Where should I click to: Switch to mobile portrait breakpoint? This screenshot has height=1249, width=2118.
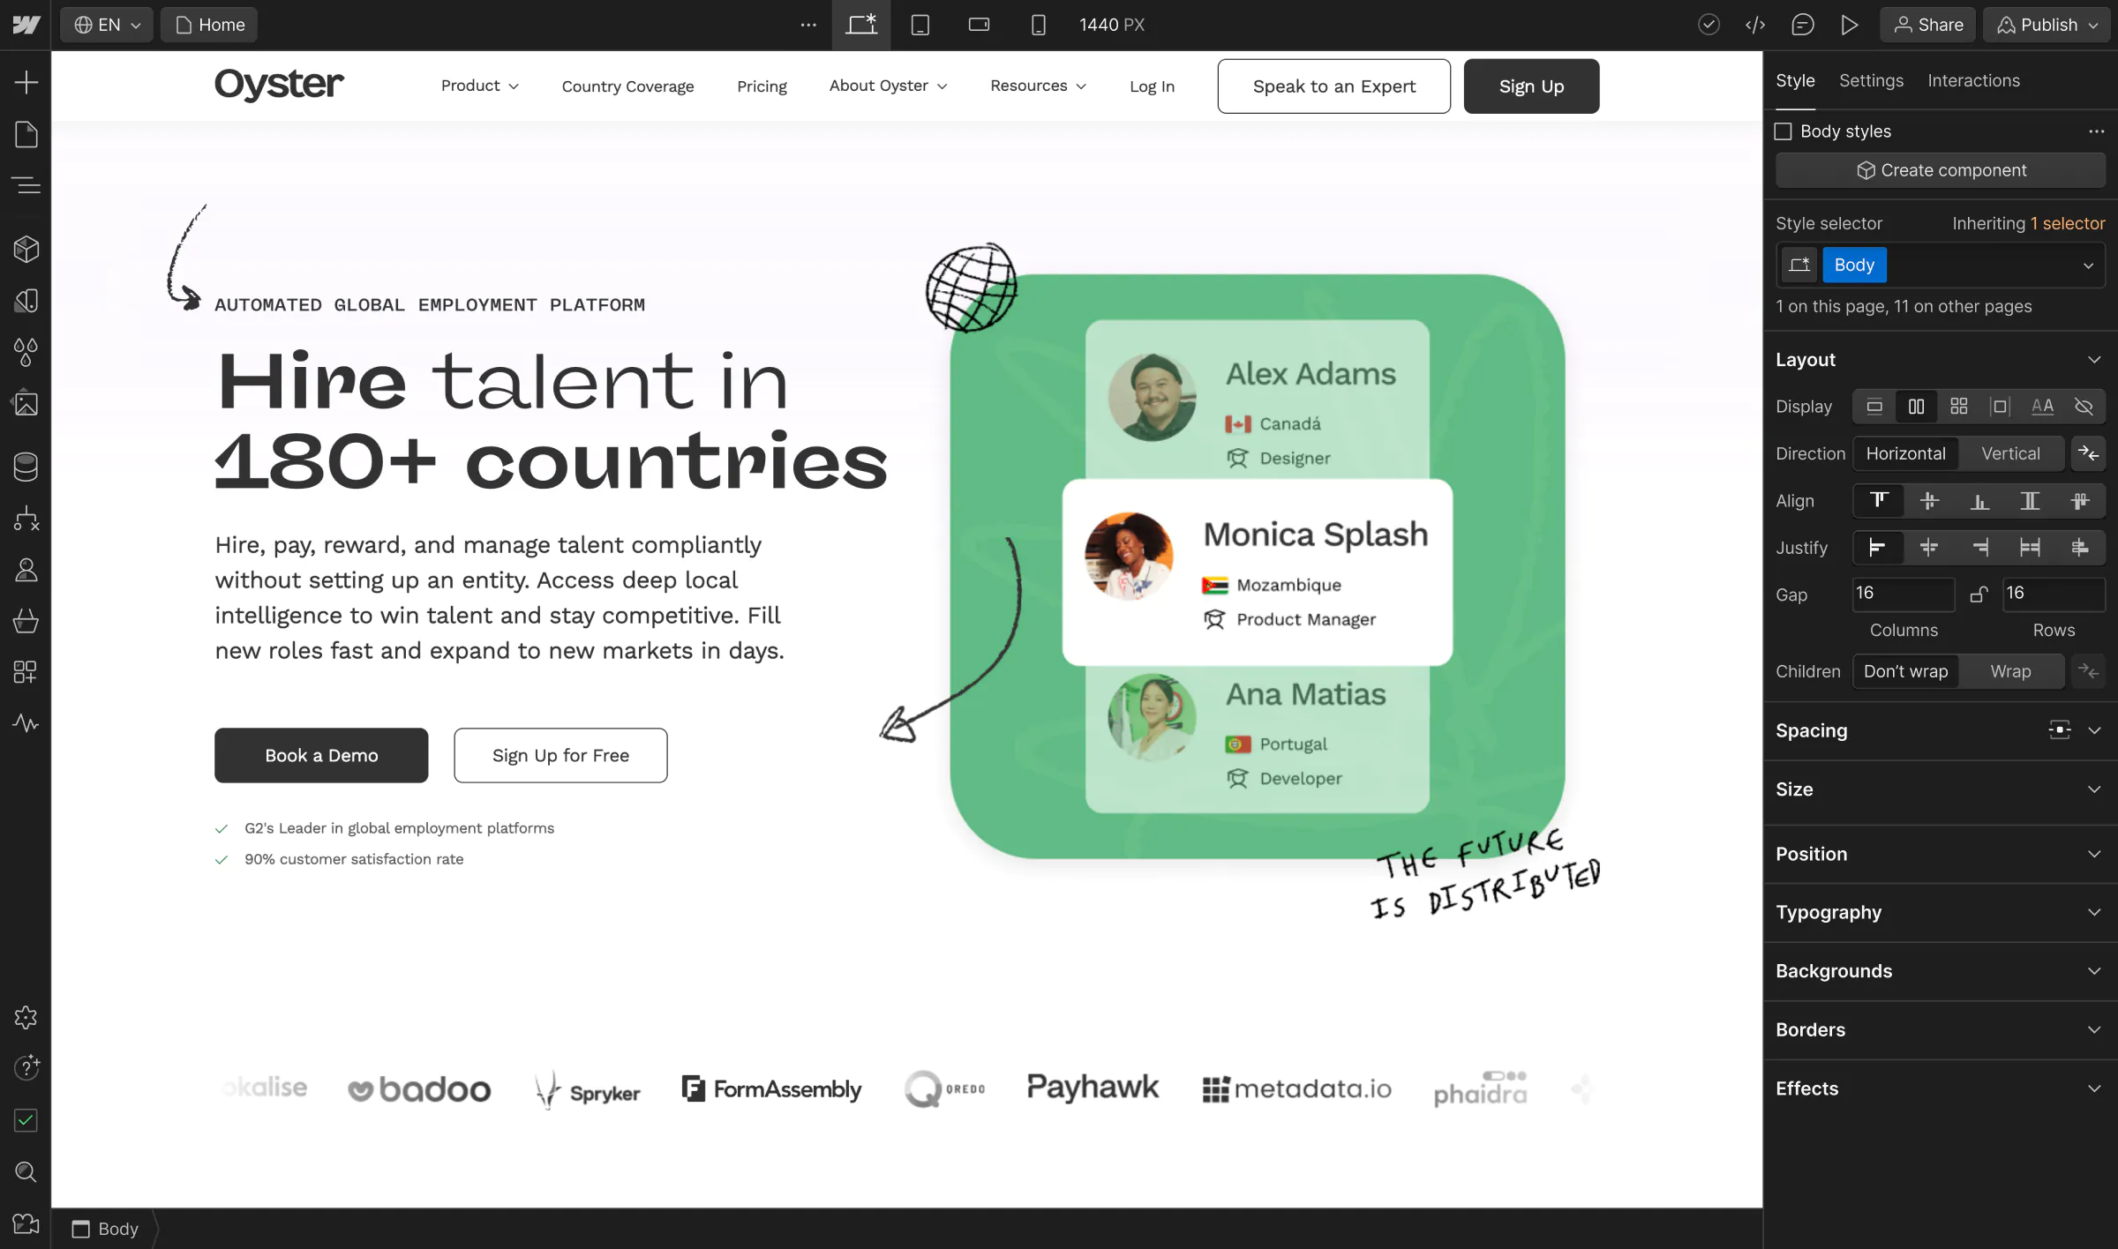[x=1038, y=25]
